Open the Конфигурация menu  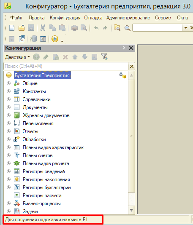pyautogui.click(x=65, y=18)
